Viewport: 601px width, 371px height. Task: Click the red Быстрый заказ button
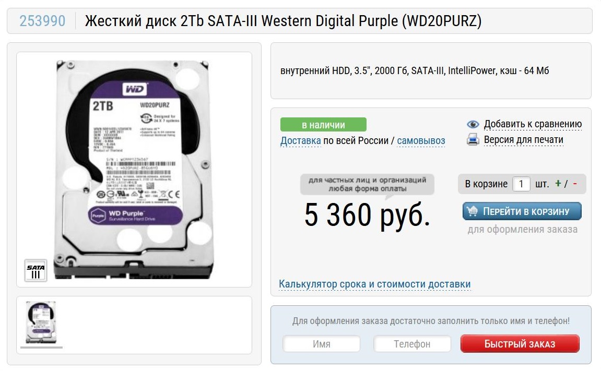520,344
